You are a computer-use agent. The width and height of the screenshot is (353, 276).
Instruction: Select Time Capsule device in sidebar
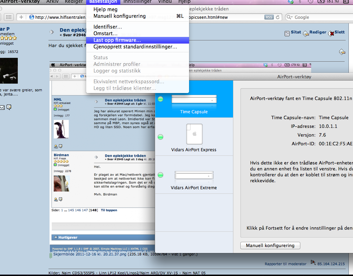(194, 99)
